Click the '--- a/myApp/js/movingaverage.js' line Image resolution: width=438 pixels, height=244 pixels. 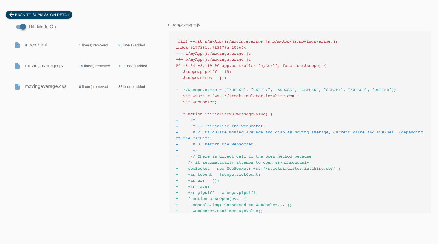[213, 54]
